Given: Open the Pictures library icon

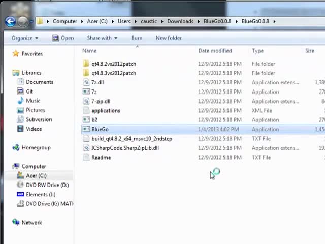Looking at the screenshot, I should click(x=20, y=110).
